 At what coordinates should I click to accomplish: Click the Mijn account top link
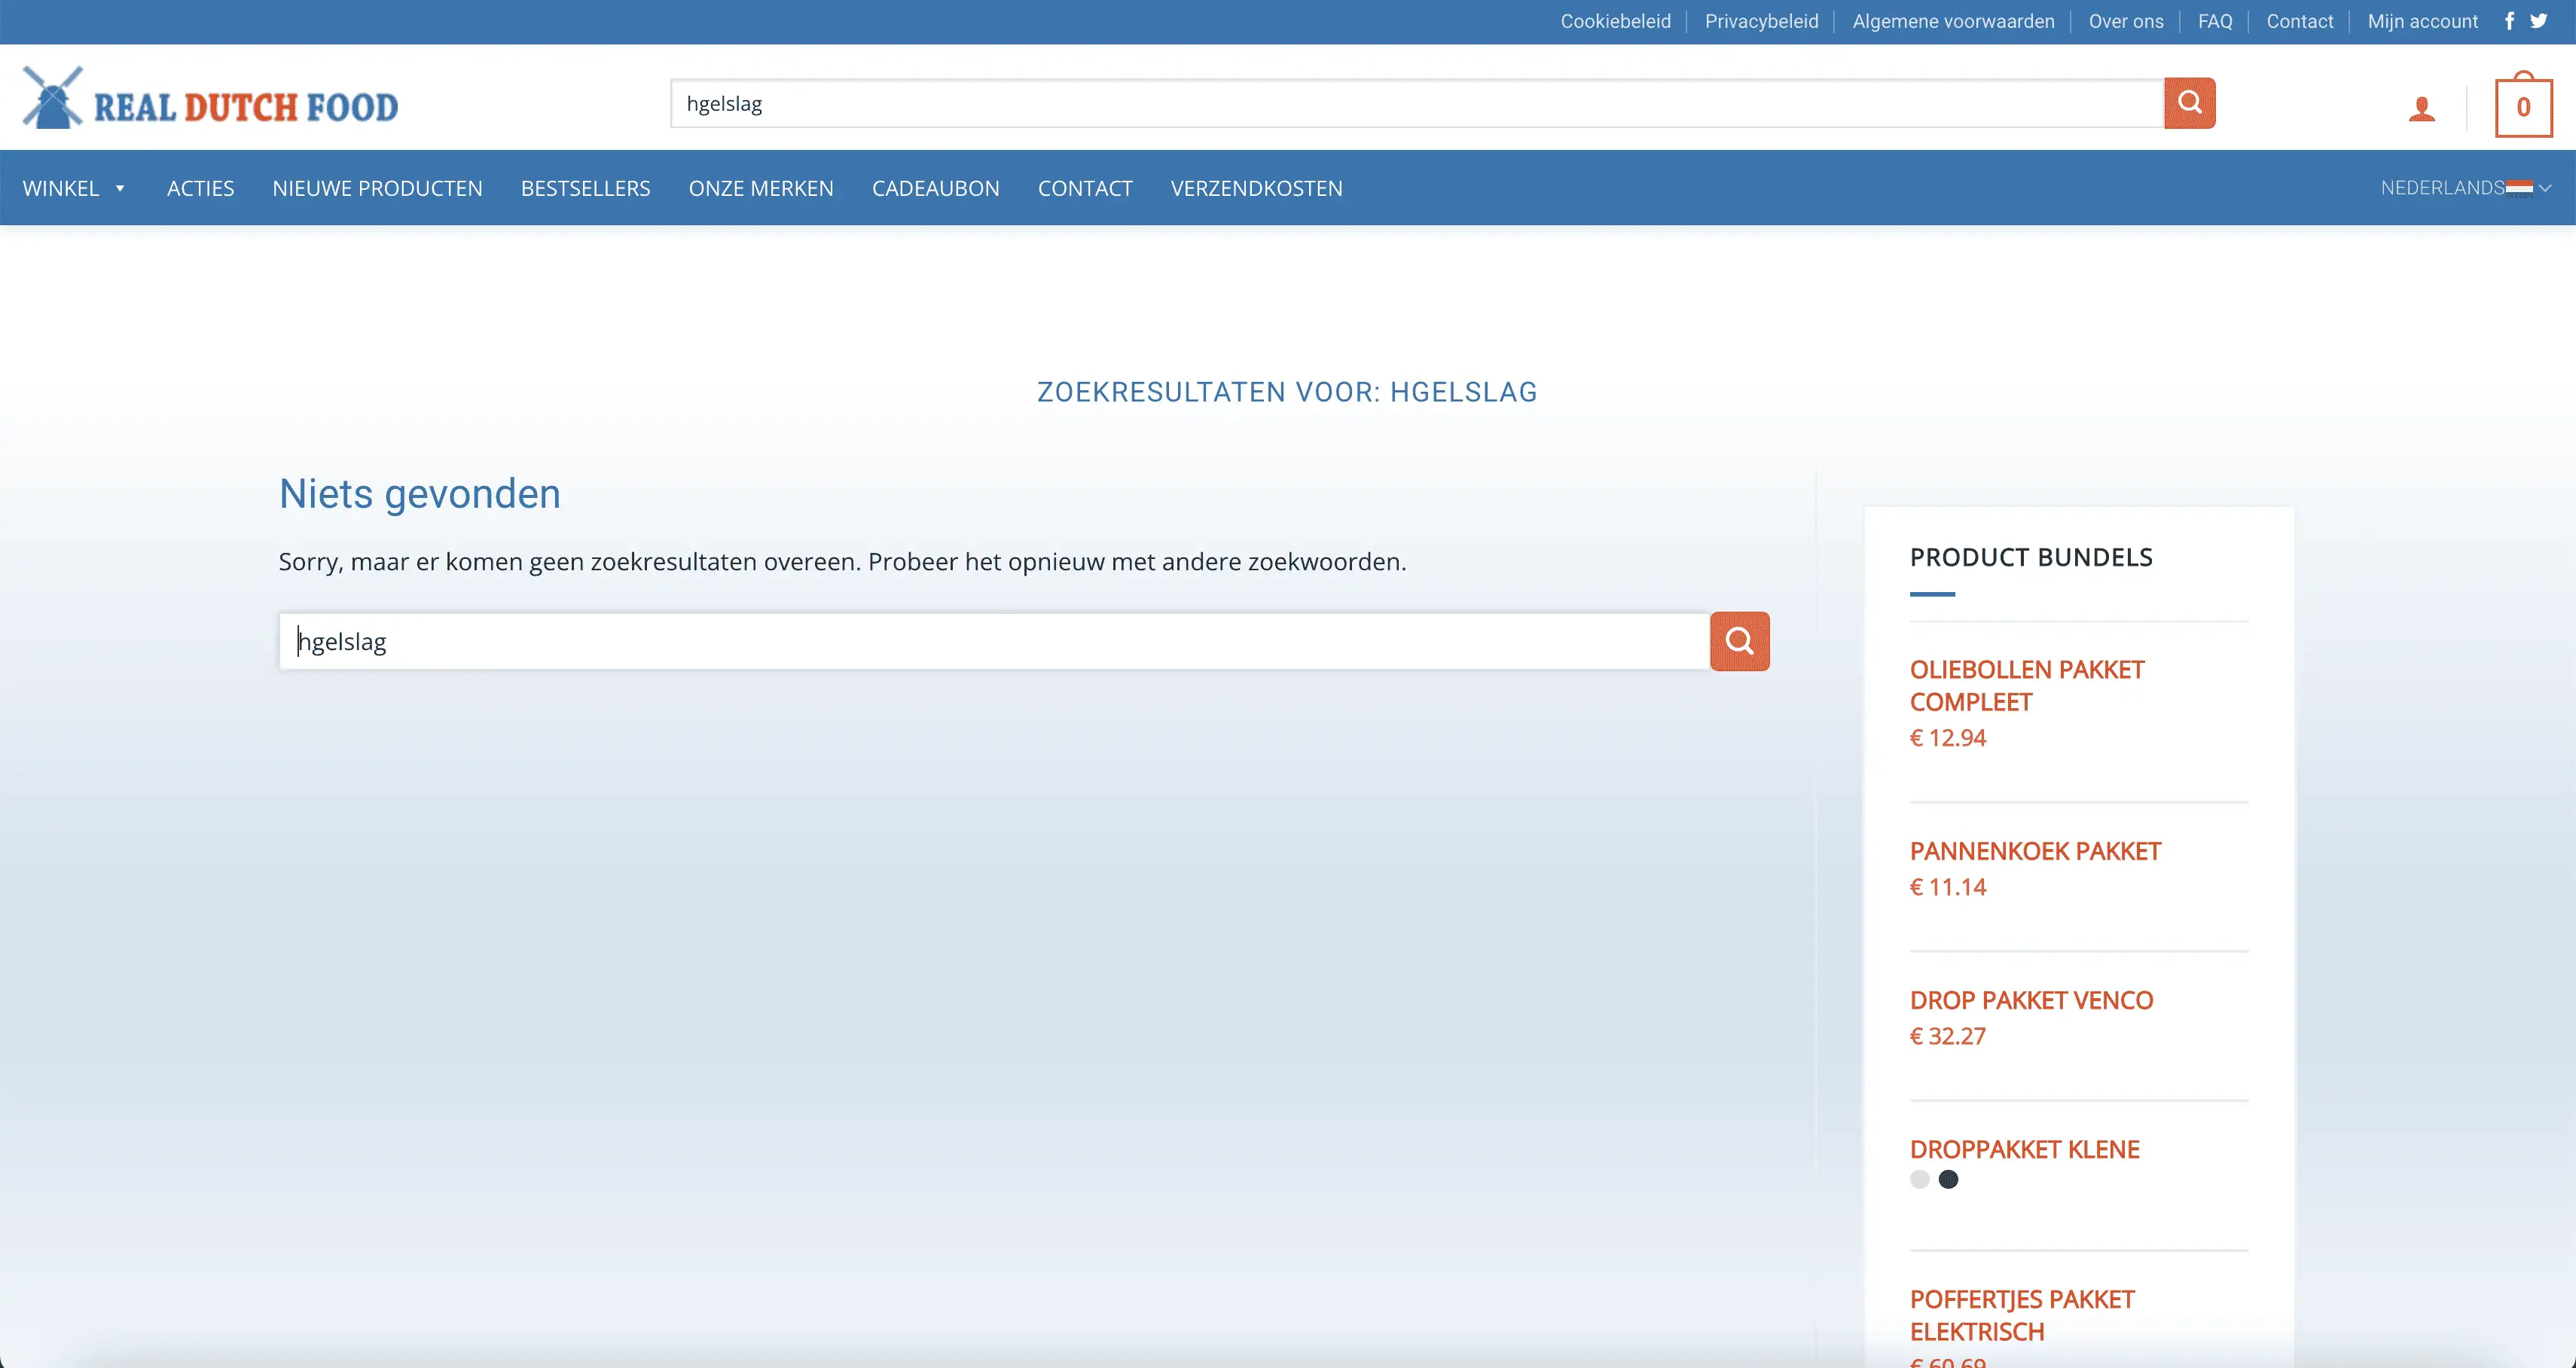(2422, 21)
